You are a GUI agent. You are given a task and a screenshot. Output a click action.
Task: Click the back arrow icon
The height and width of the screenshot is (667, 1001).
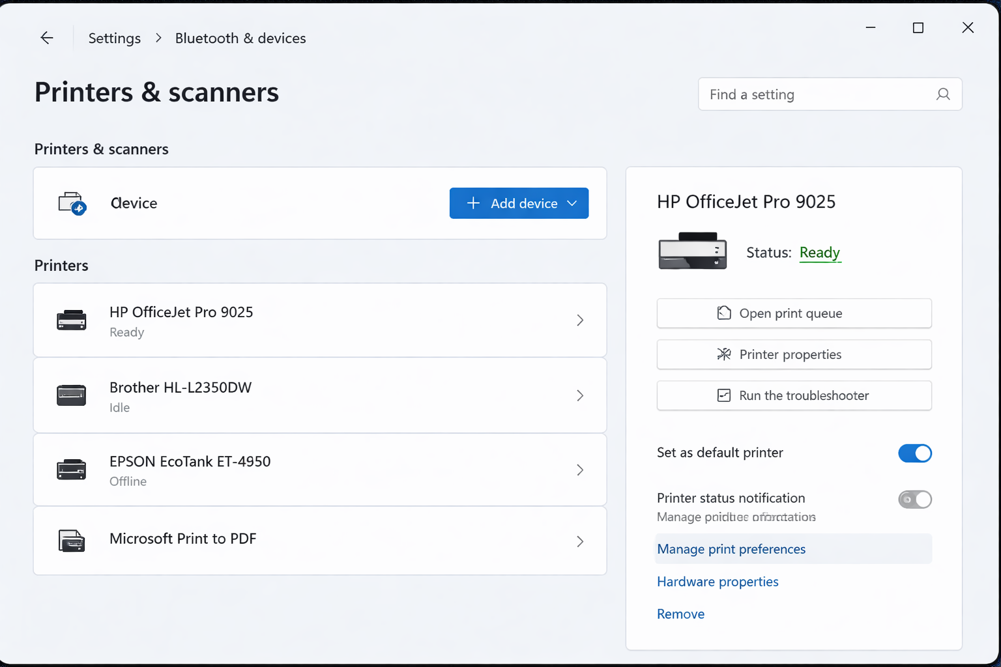[x=47, y=38]
